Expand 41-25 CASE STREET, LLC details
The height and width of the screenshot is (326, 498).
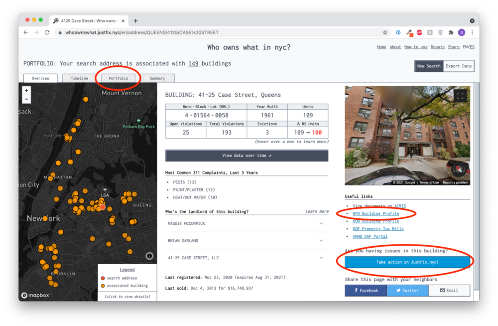coord(247,258)
